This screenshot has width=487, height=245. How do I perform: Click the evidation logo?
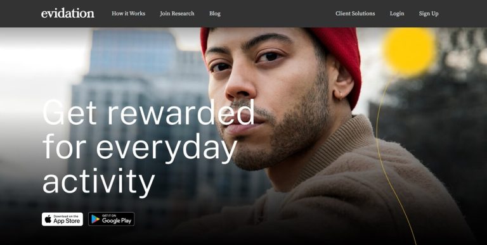pyautogui.click(x=68, y=13)
